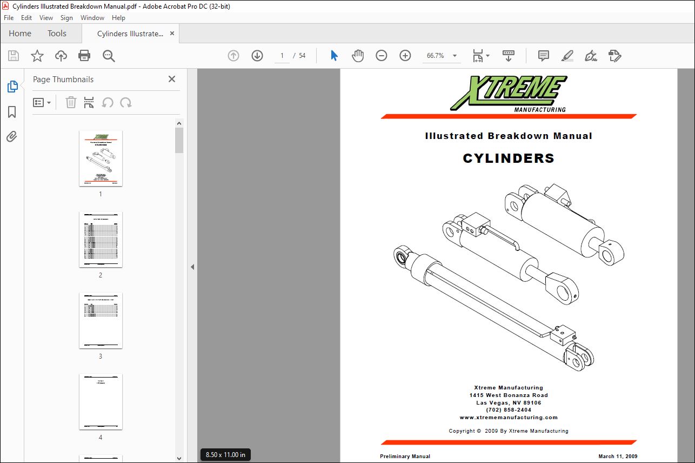
Task: Select the page 4 thumbnail
Action: pos(101,401)
